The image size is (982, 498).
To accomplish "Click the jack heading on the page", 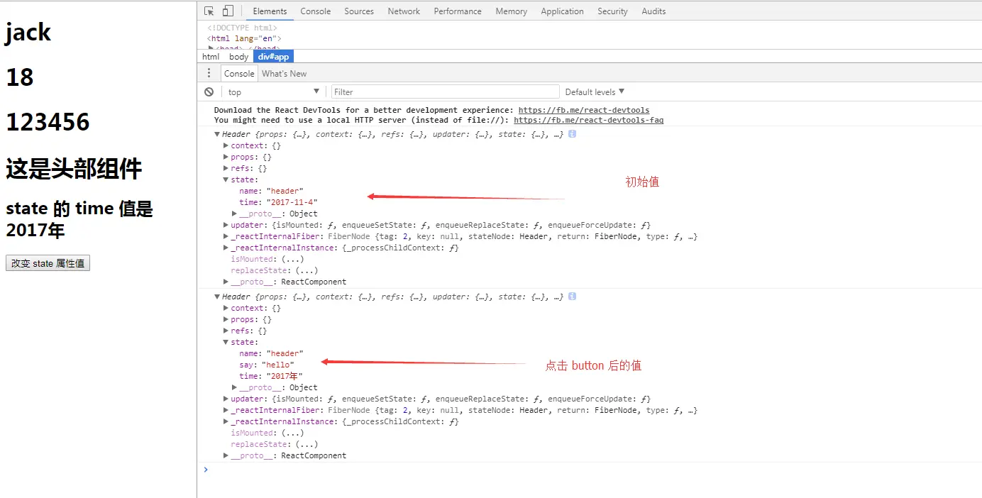I will click(x=28, y=32).
